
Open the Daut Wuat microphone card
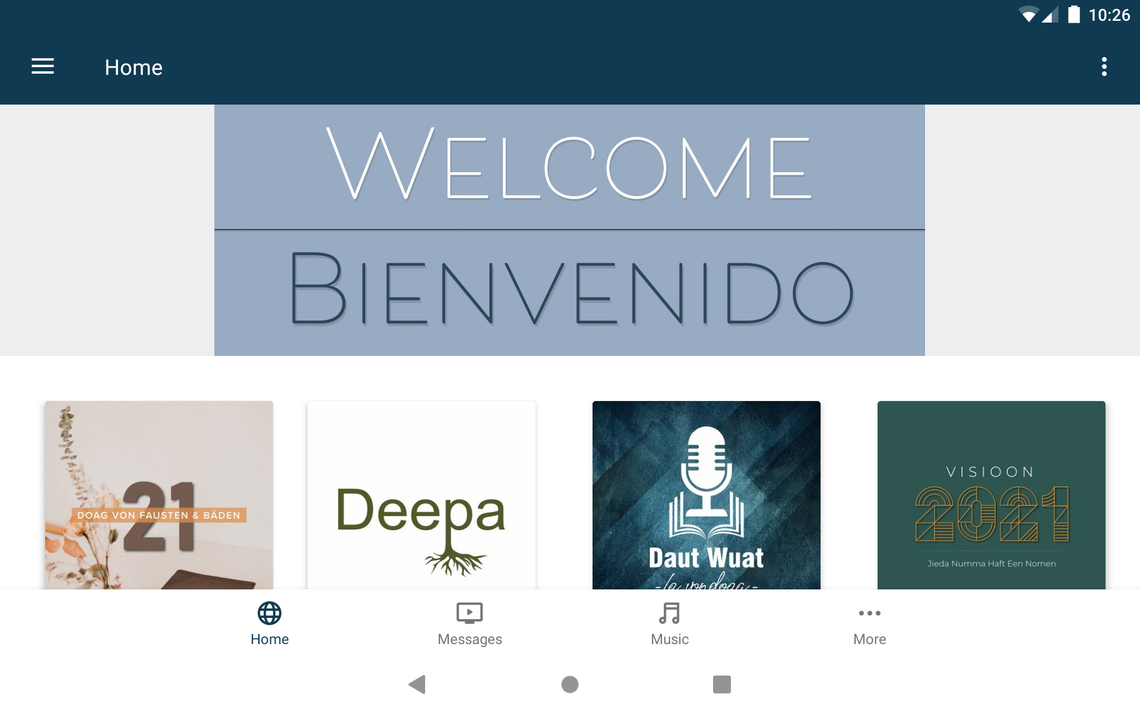pos(707,495)
